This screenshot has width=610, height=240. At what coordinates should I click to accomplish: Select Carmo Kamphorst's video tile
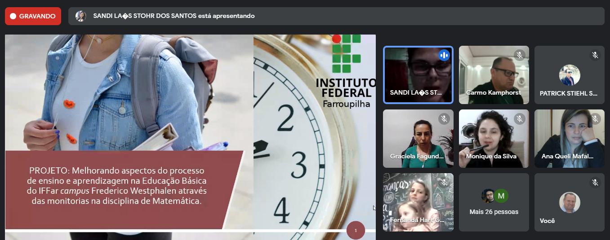tap(494, 72)
